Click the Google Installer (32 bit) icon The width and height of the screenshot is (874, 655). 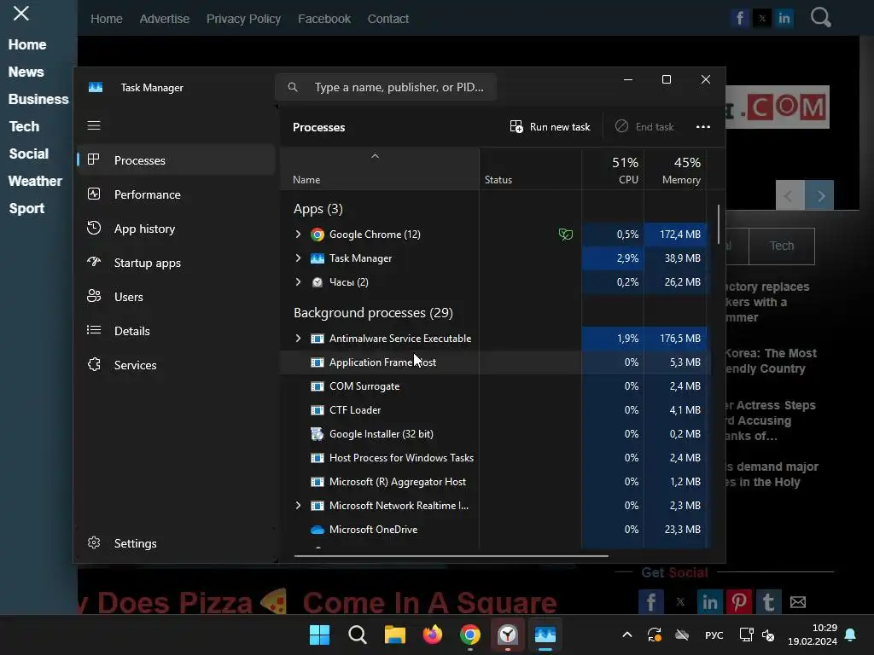[318, 434]
